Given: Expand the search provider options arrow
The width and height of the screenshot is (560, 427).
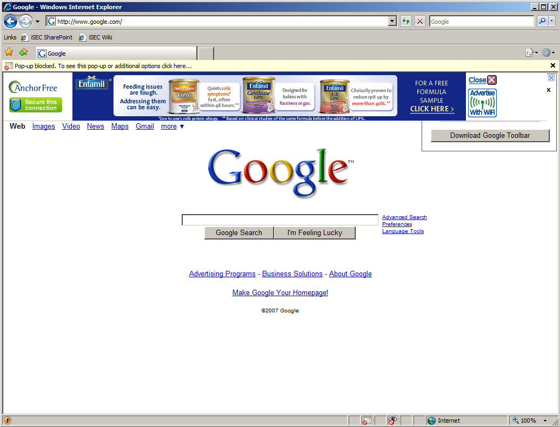Looking at the screenshot, I should click(552, 22).
